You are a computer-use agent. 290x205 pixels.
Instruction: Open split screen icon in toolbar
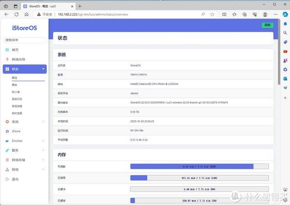(x=224, y=14)
